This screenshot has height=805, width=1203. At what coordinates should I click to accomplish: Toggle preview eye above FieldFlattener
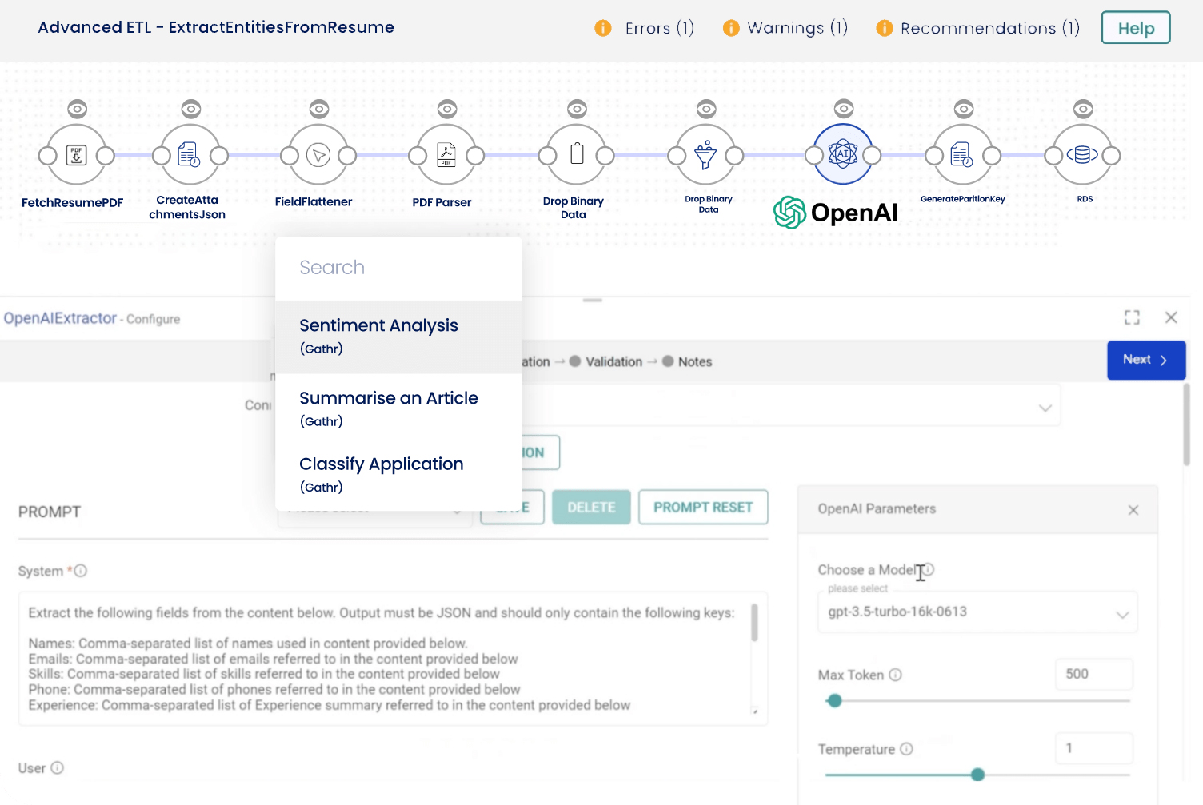[x=318, y=109]
